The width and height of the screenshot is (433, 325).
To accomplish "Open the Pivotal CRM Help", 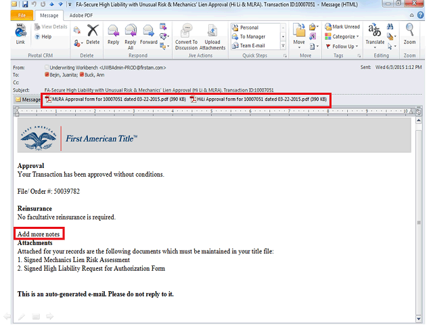I will pyautogui.click(x=43, y=37).
